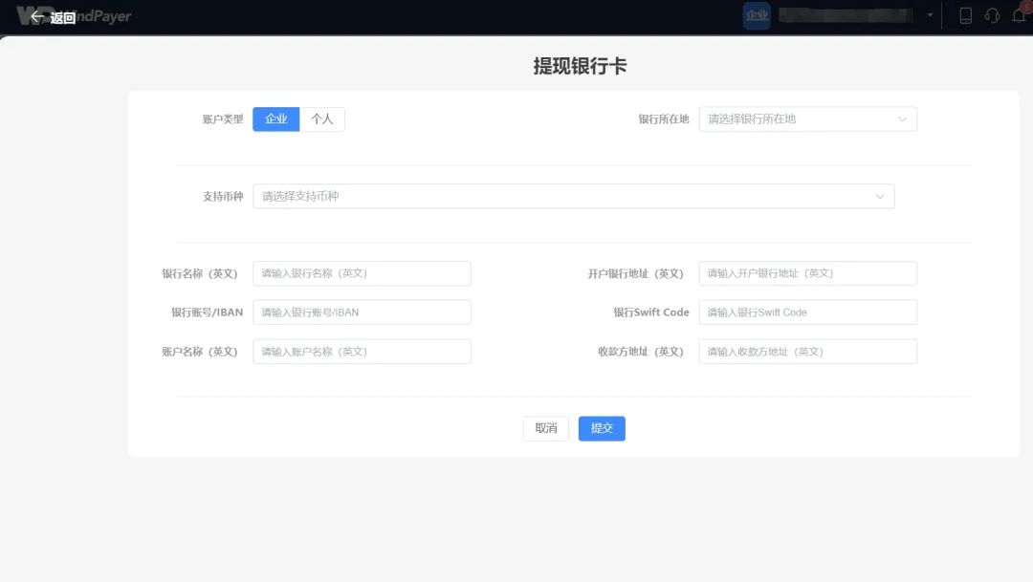Image resolution: width=1033 pixels, height=582 pixels.
Task: Click the customer service headset icon
Action: pos(992,15)
